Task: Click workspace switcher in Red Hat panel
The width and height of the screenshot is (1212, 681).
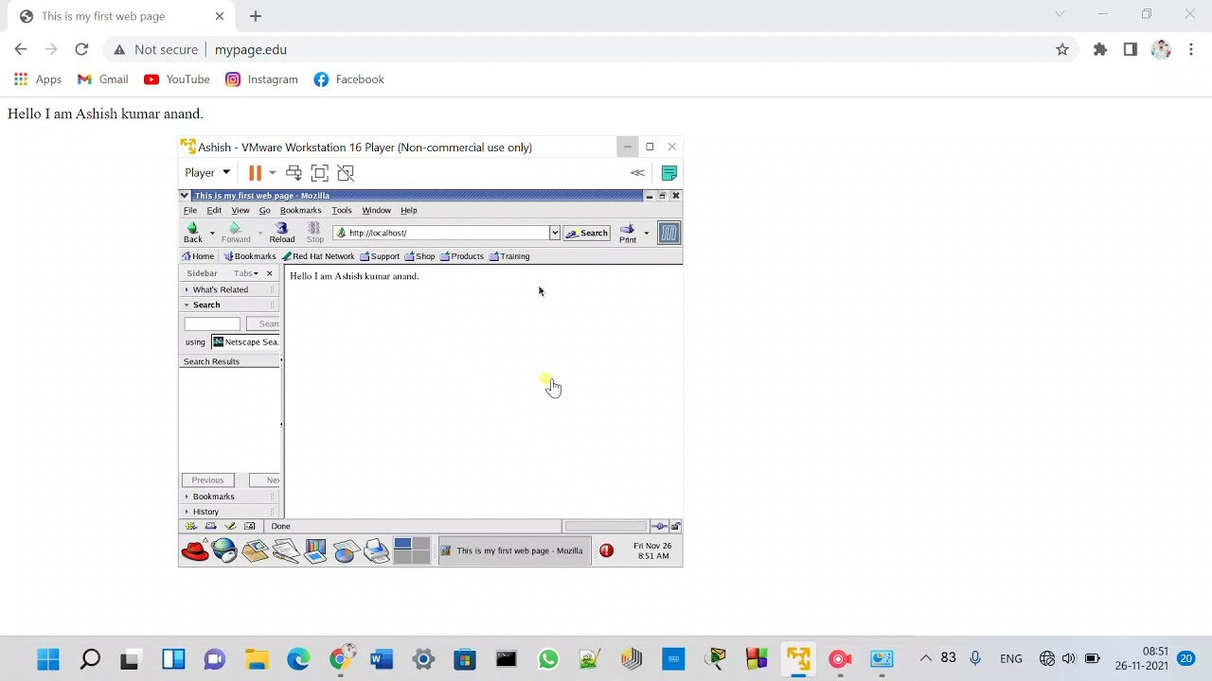Action: [x=412, y=550]
